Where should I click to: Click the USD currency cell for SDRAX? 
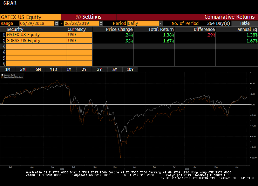pyautogui.click(x=80, y=41)
